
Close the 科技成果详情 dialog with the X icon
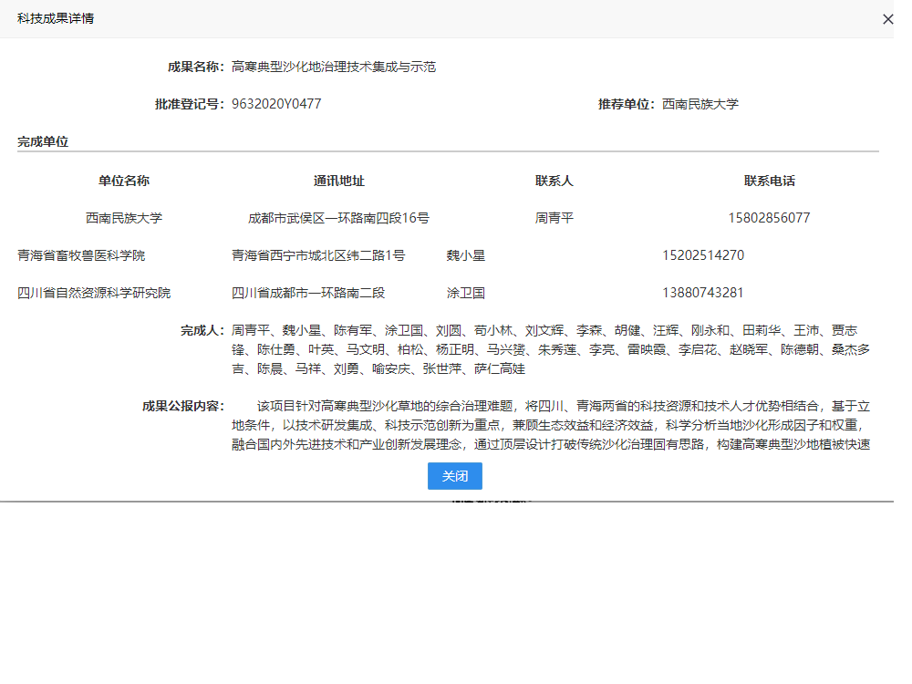(x=887, y=19)
